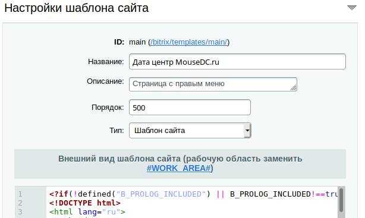Click the Название: label
Screen dimensions: 365x218
pyautogui.click(x=106, y=62)
